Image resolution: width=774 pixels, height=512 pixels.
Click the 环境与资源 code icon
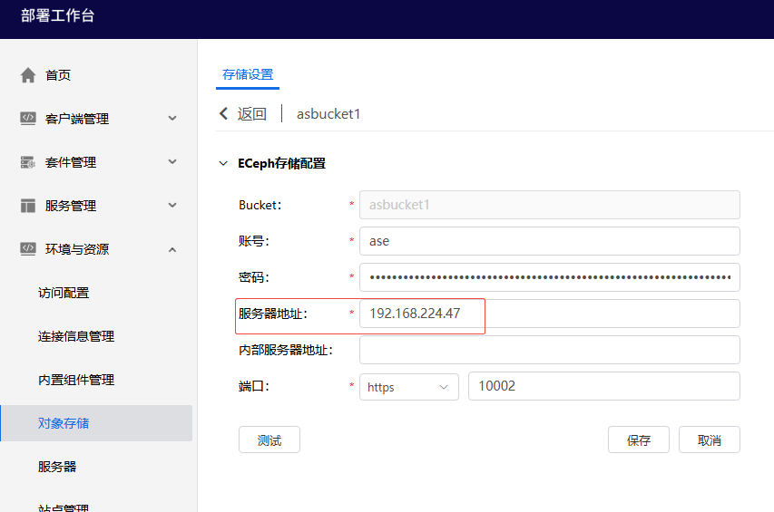coord(28,249)
